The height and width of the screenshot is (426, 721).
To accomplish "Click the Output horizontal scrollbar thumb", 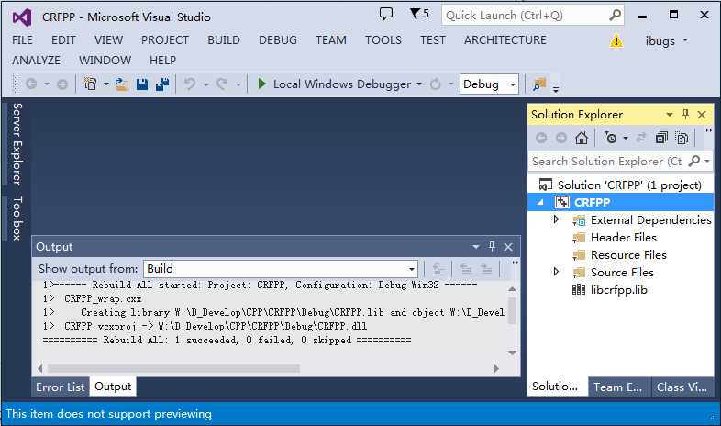I will [x=173, y=368].
